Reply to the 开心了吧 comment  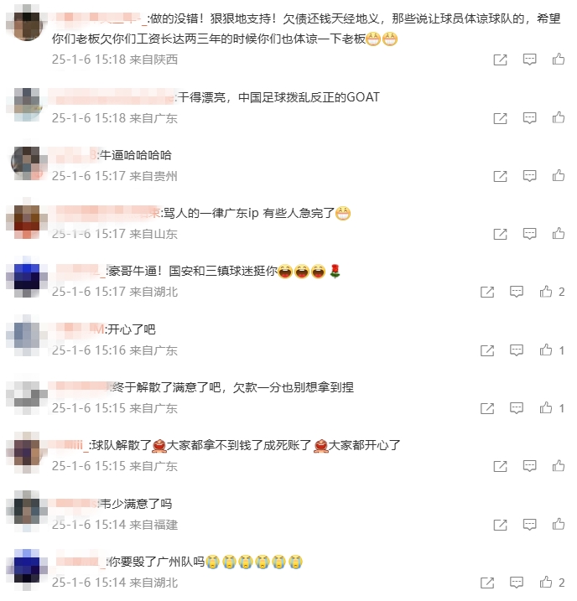517,350
